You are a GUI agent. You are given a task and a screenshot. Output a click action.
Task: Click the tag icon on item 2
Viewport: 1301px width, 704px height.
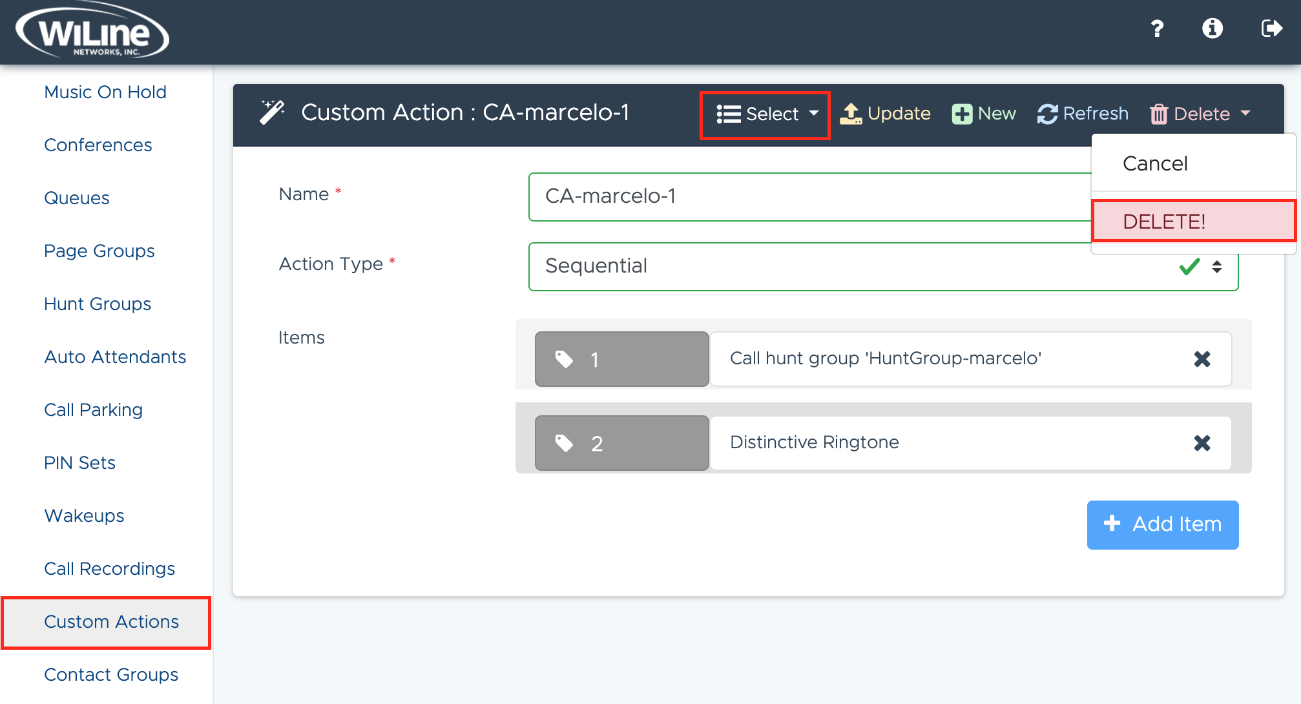pos(564,443)
